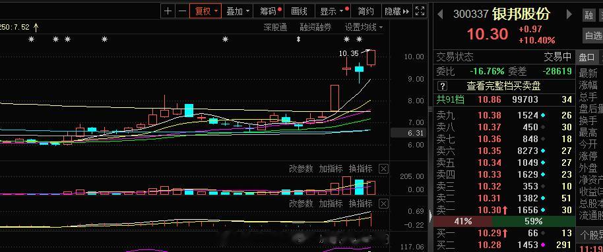The image size is (603, 252).
Task: Close the volume indicator panel with X
Action: 383,168
